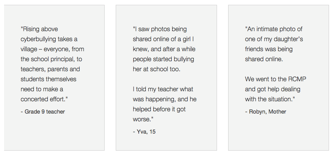Click "concerted effort." line in first quote
This screenshot has width=332, height=154.
coord(44,99)
